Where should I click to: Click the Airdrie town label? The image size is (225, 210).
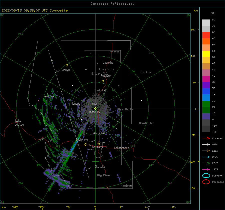point(98,133)
